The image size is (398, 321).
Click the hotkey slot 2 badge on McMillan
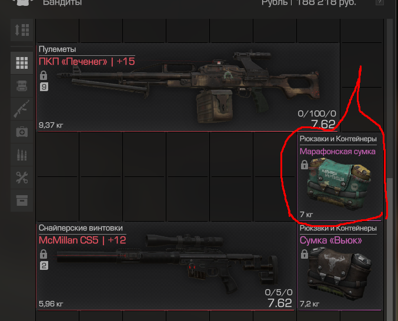pyautogui.click(x=44, y=265)
